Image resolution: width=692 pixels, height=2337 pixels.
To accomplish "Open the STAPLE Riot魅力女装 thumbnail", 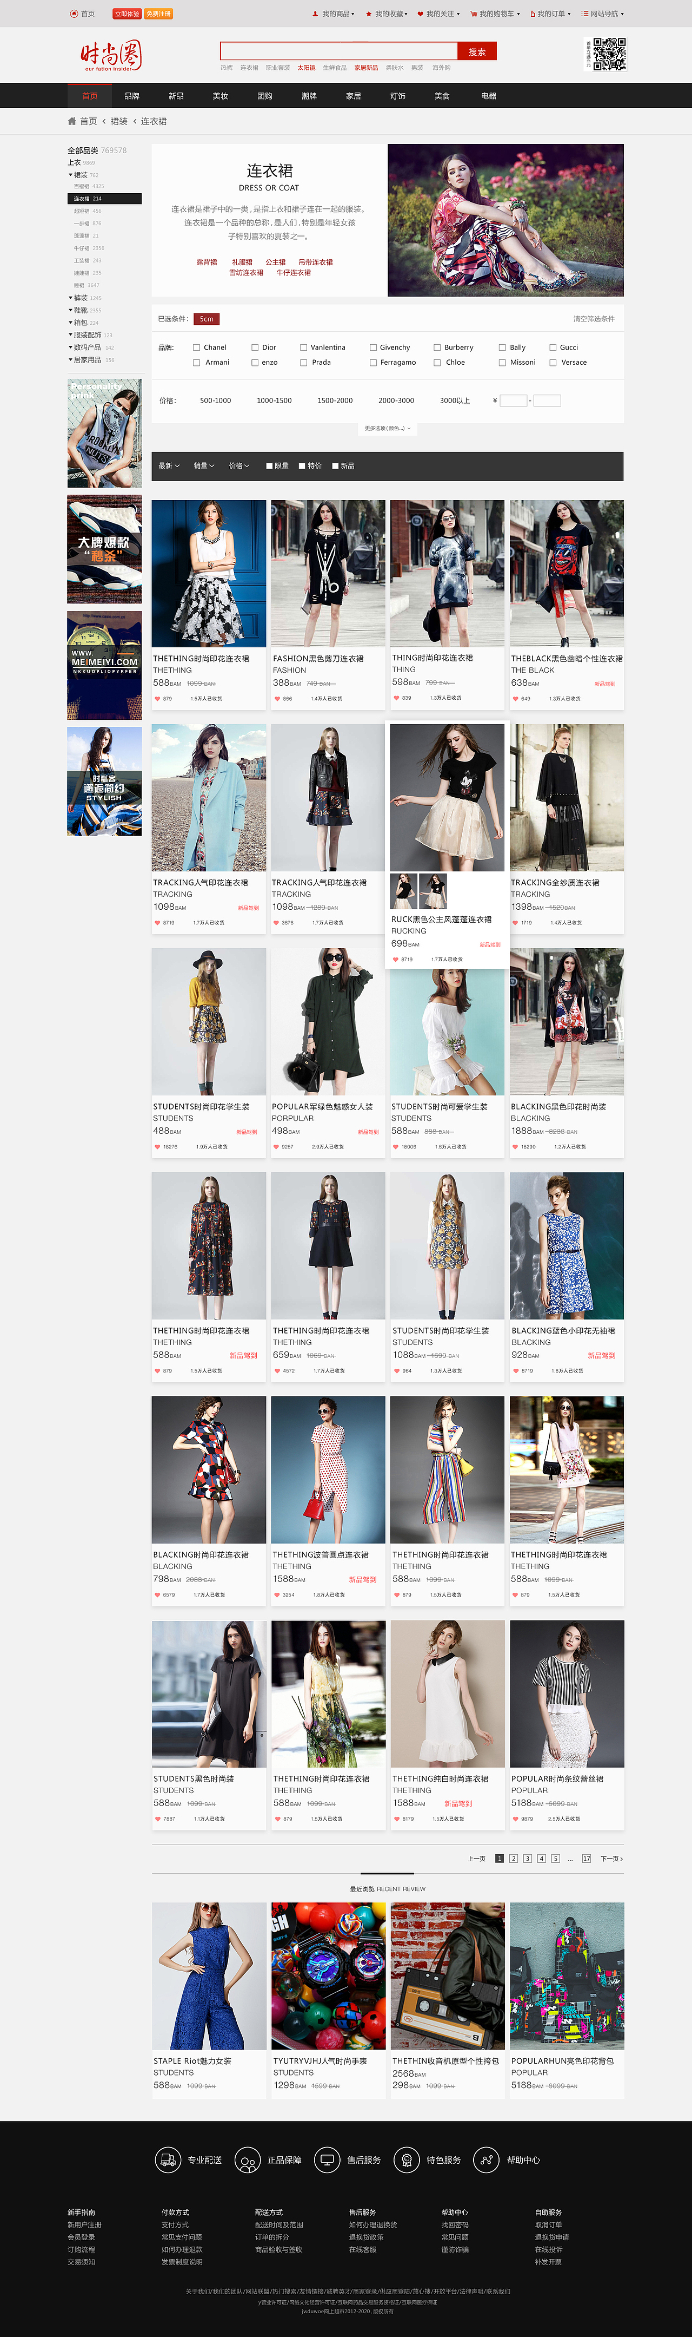I will coord(209,1976).
